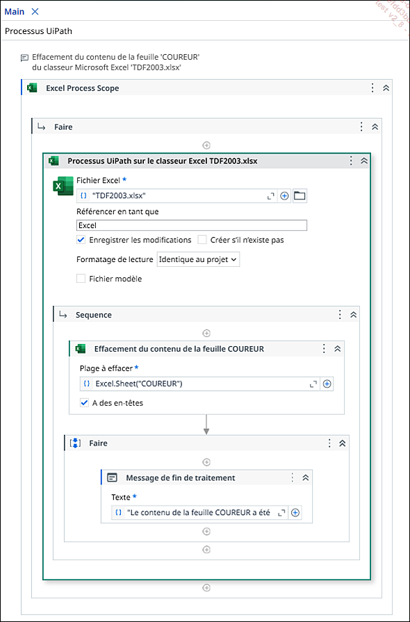Add activity above Message de fin de traitement
Viewport: 410px width, 622px height.
[x=206, y=461]
